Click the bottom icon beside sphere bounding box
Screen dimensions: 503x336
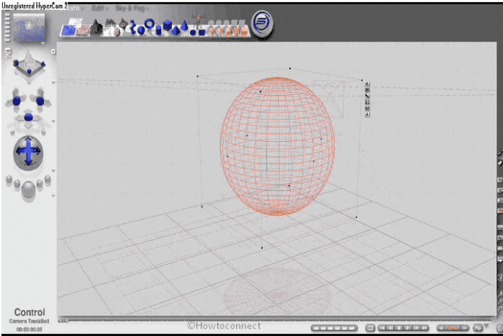pos(367,114)
